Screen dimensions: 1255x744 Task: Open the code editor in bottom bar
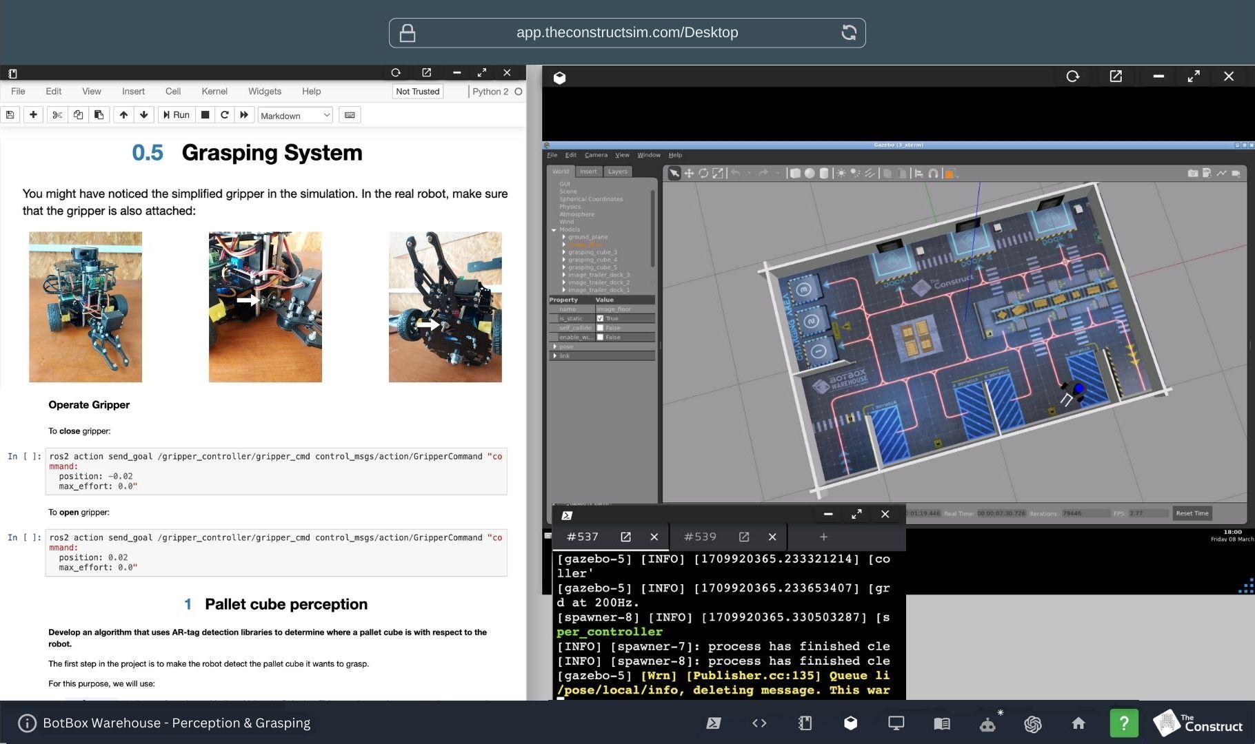point(759,723)
